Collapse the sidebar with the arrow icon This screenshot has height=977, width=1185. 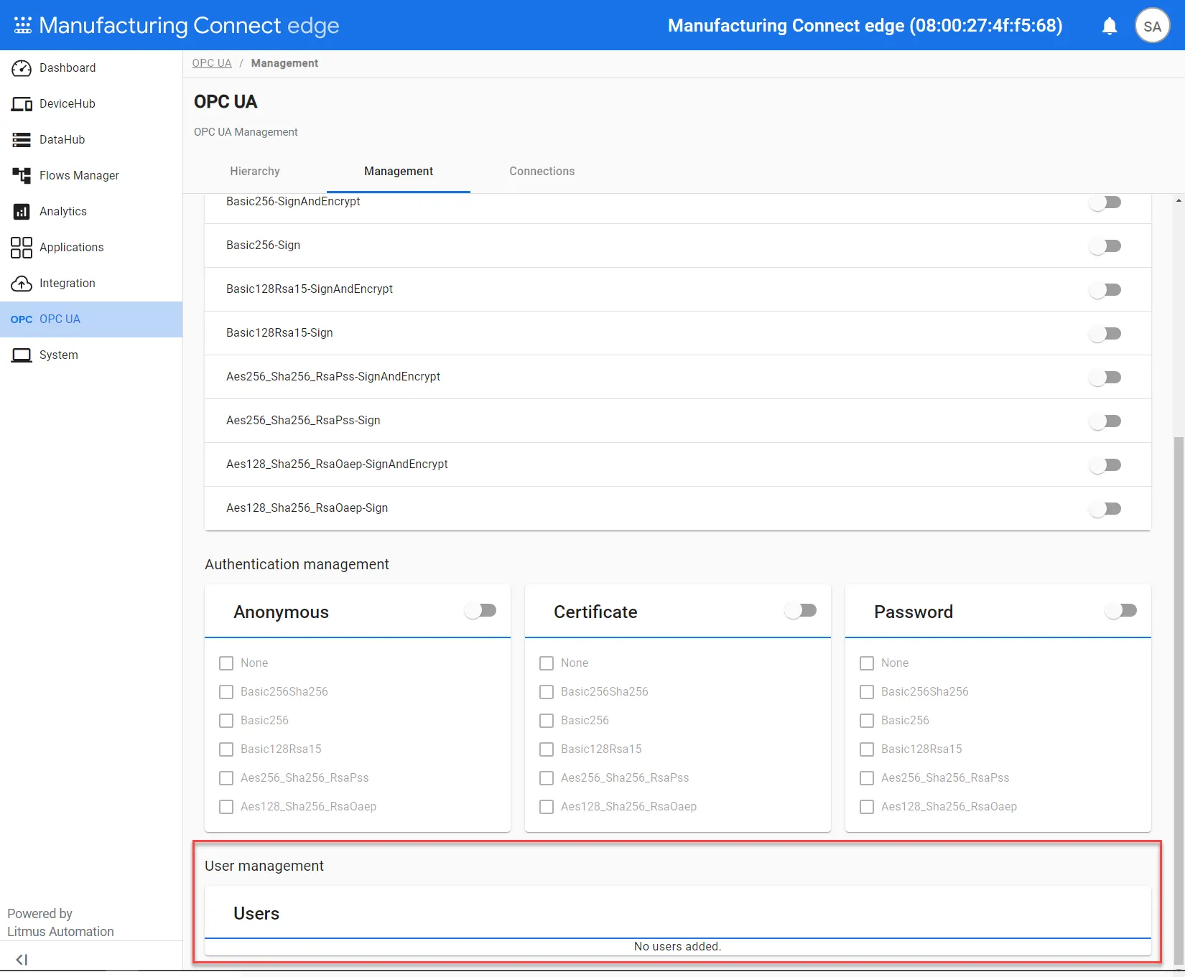22,960
